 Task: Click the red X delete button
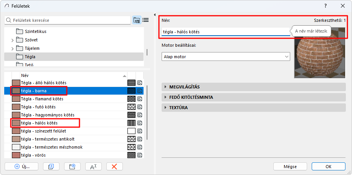(x=114, y=166)
